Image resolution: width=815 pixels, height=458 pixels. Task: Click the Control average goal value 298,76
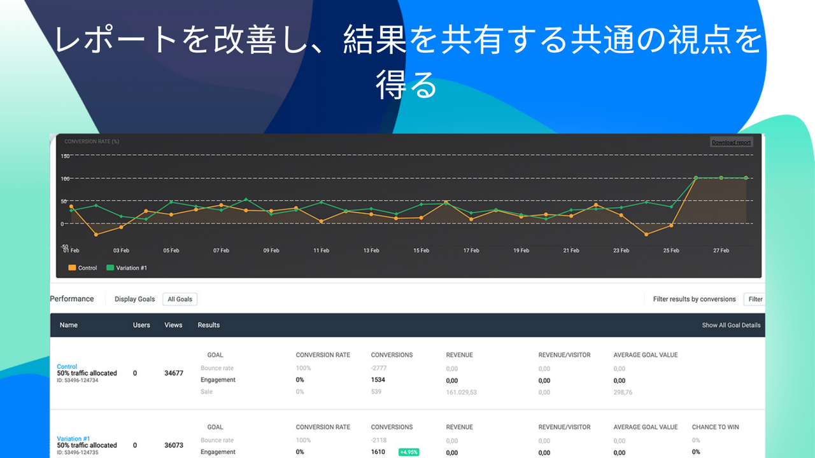[623, 392]
